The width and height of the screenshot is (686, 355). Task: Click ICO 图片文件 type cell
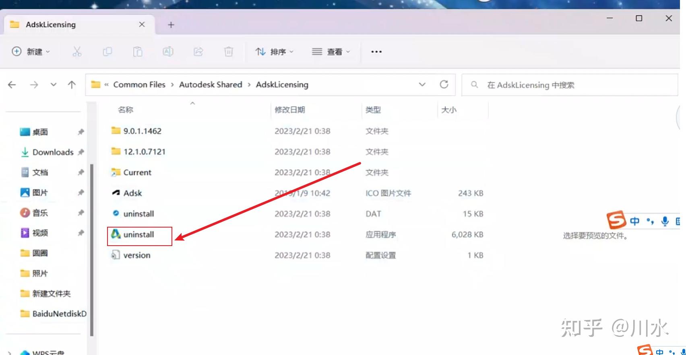(388, 193)
